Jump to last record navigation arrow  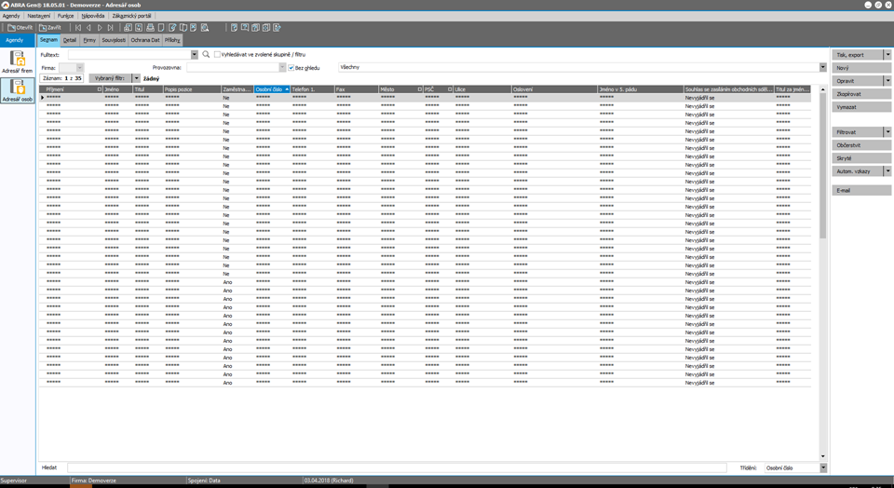110,27
